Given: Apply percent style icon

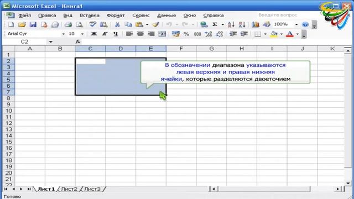Looking at the screenshot, I should tap(186, 34).
